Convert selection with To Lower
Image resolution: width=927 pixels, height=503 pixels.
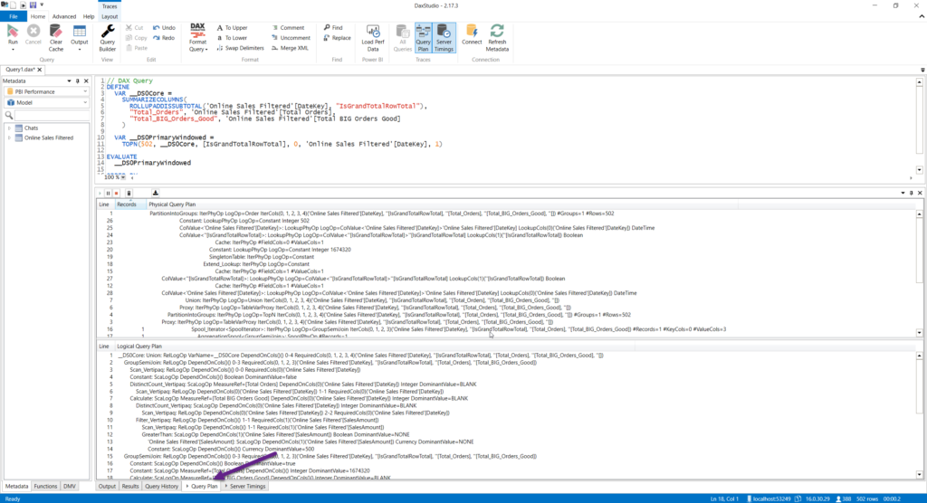coord(232,38)
